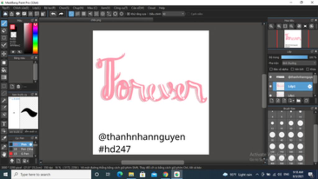Image resolution: width=318 pixels, height=179 pixels.
Task: Hide the bottom layer in the layer list
Action: [x=270, y=95]
